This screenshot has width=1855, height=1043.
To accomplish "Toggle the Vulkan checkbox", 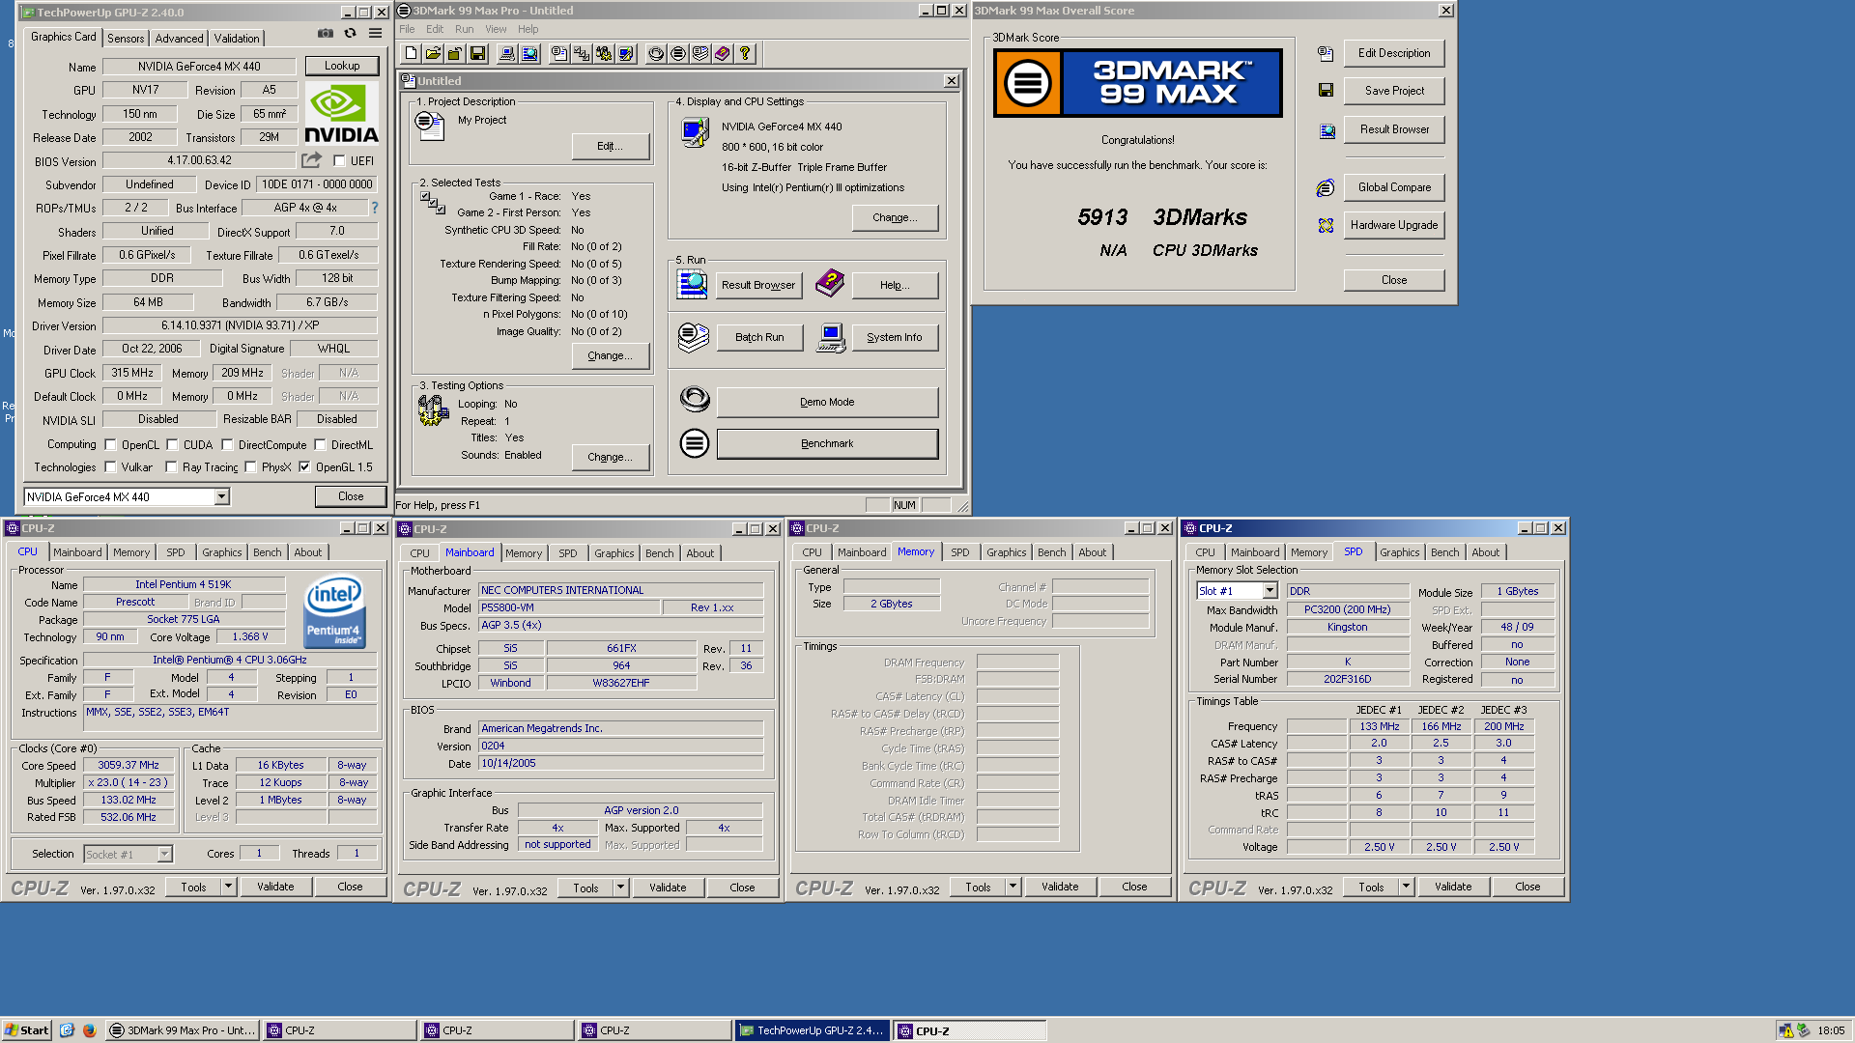I will (x=110, y=467).
